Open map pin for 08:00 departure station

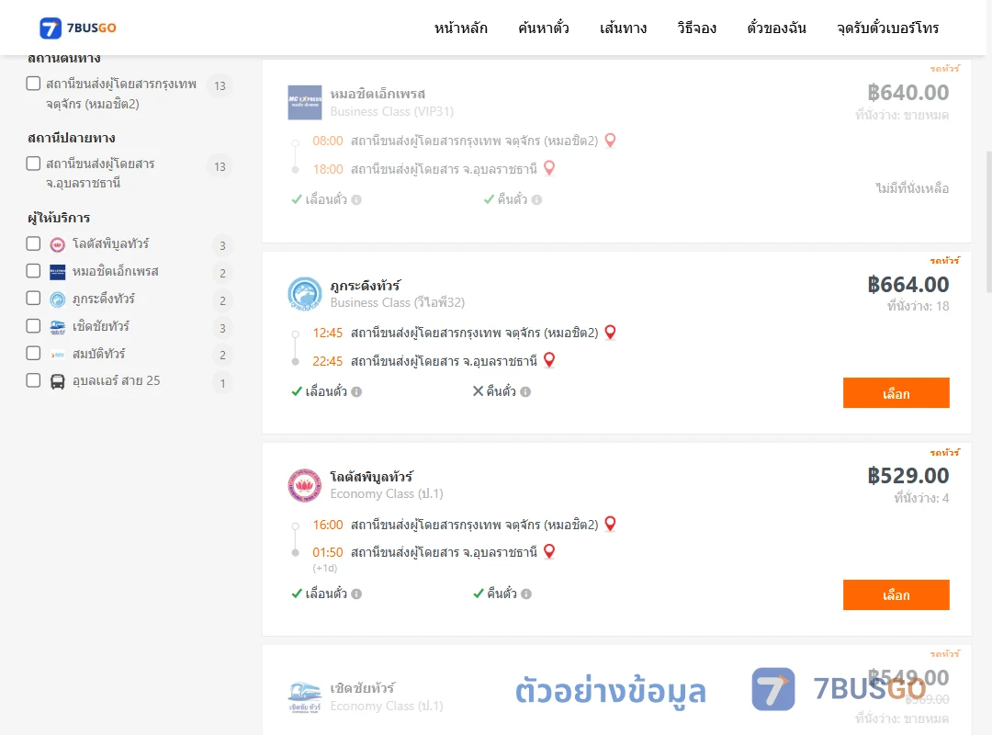(x=611, y=140)
